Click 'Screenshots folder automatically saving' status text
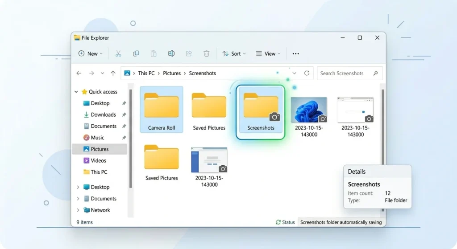This screenshot has width=457, height=249. pyautogui.click(x=341, y=222)
